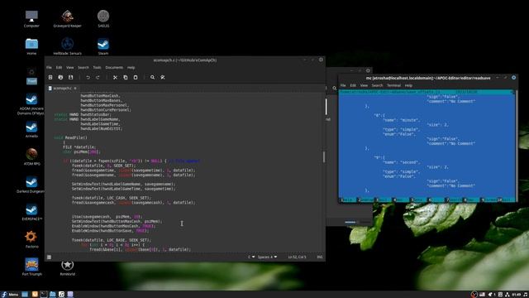This screenshot has height=298, width=529.
Task: Open the Menu button on the taskbar
Action: pos(10,295)
